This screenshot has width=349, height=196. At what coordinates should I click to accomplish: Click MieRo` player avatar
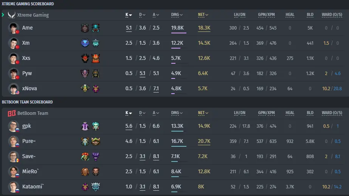click(13, 172)
